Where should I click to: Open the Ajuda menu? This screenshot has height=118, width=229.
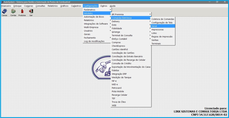[x=112, y=6]
